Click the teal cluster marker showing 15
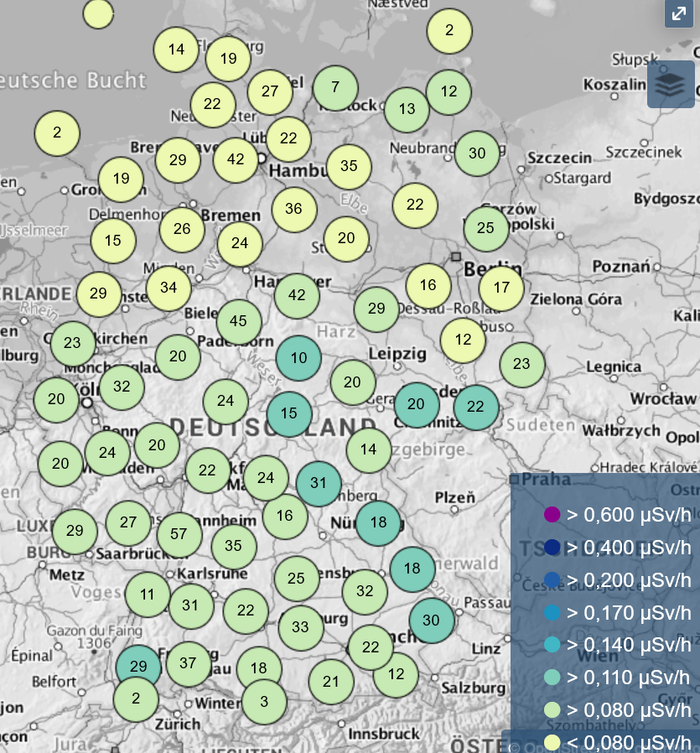Viewport: 700px width, 753px height. click(289, 413)
